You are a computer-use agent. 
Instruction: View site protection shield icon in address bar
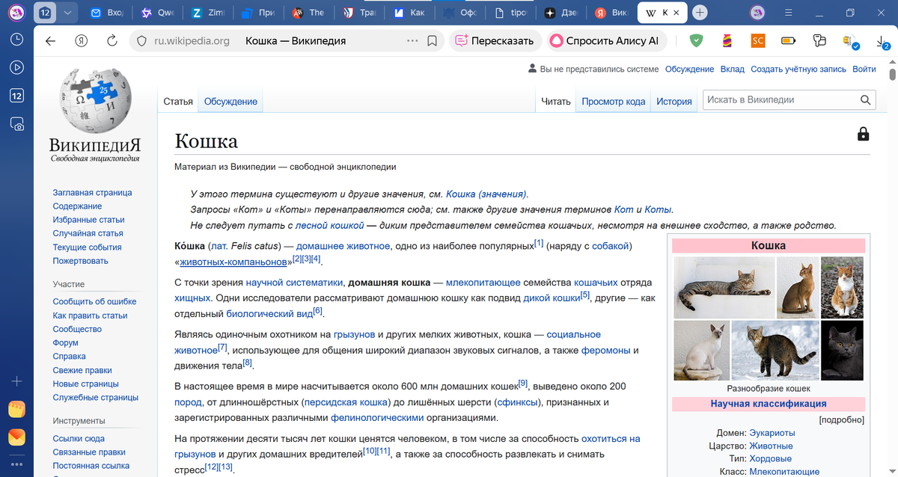(142, 41)
